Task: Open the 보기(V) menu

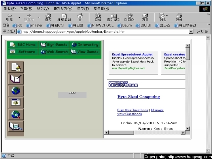Action: tap(43, 9)
